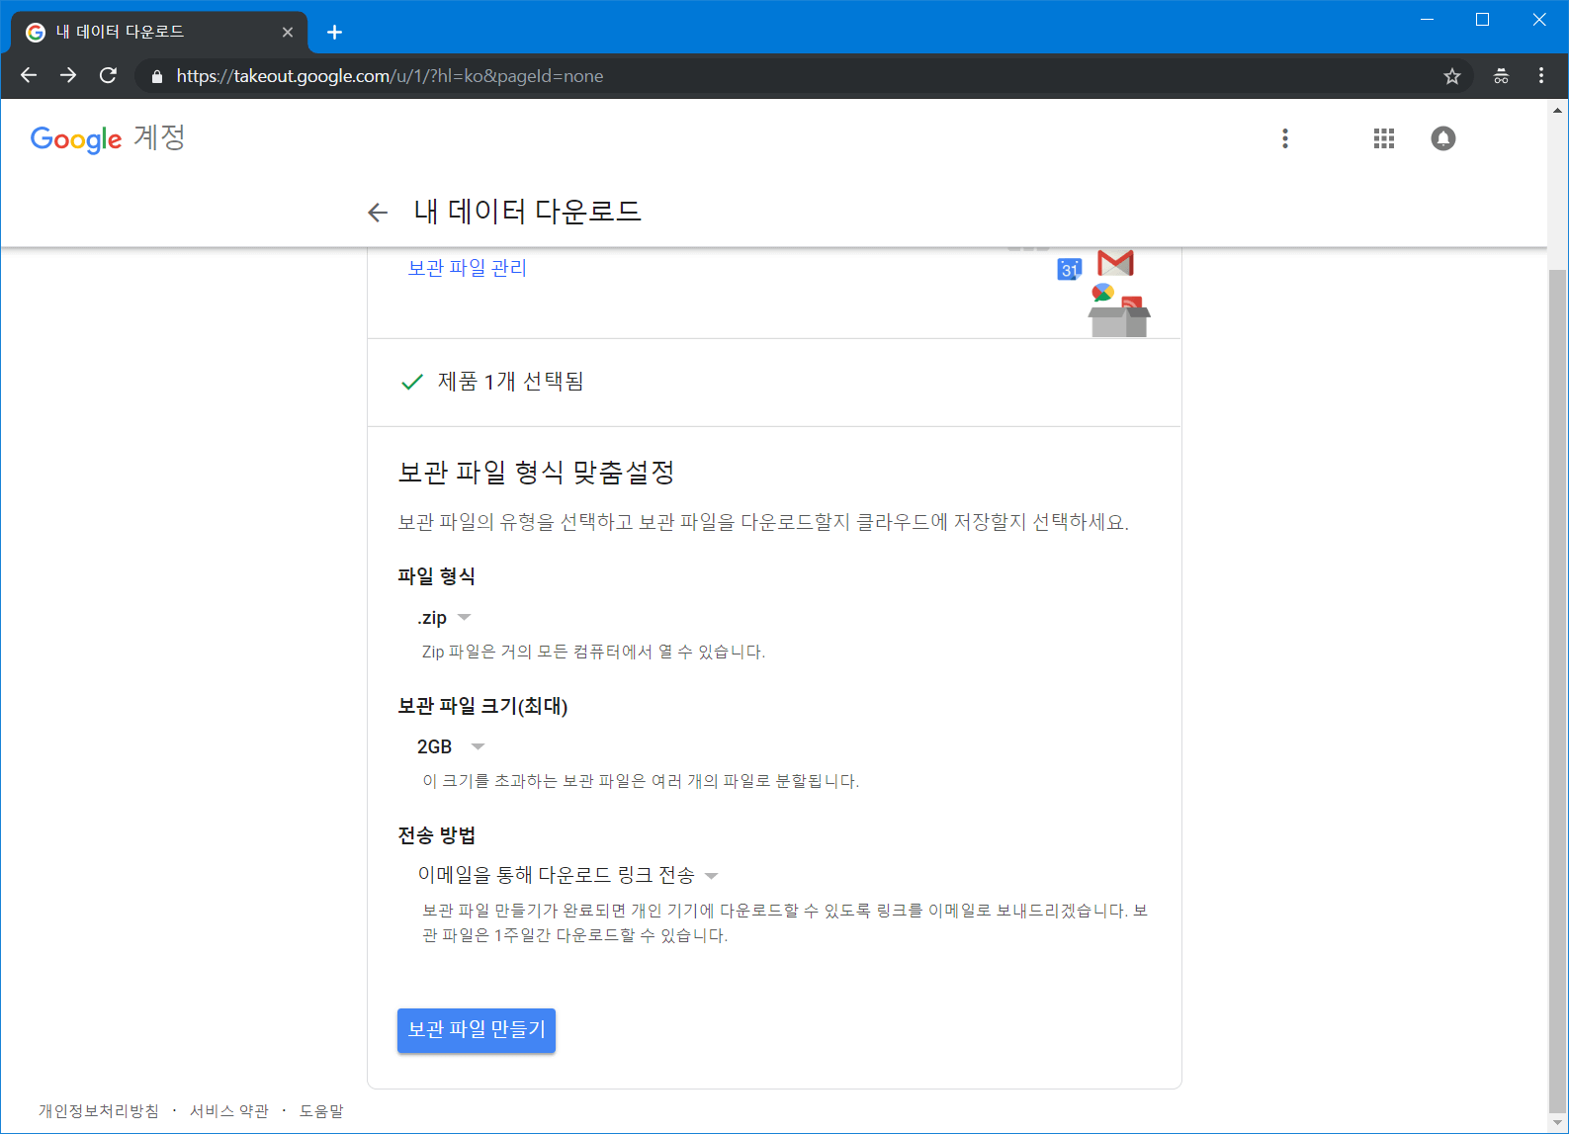Expand the 제품 1개 선택됨 section

coord(510,382)
